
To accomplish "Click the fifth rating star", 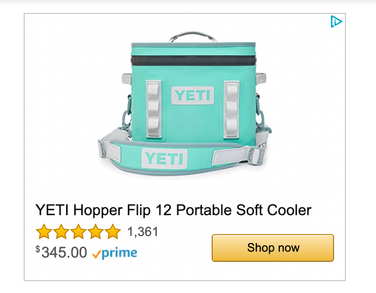I will (x=112, y=232).
